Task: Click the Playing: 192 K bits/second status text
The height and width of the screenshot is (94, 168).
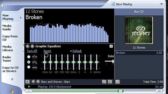Action: click(54, 87)
